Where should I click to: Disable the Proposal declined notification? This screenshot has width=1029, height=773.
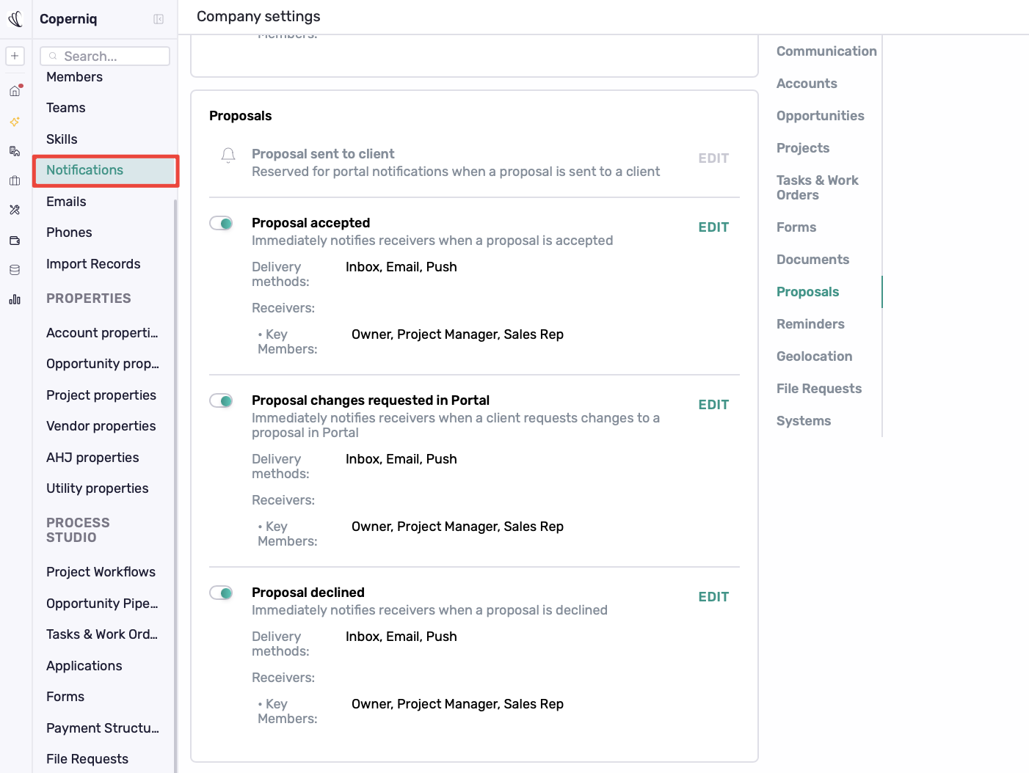[x=221, y=593]
